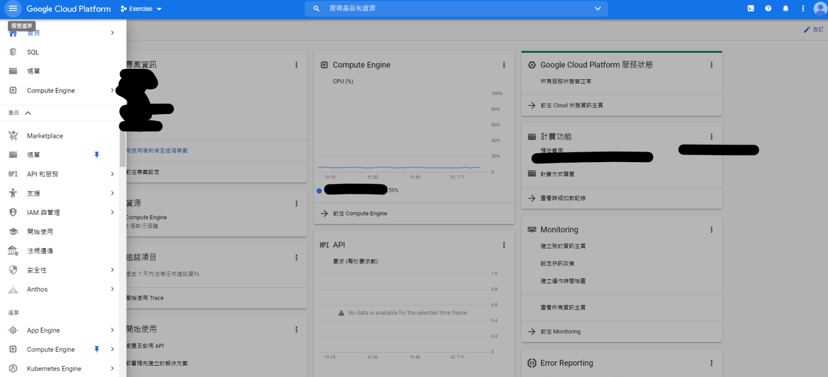This screenshot has width=828, height=377.
Task: Open options menu of Compute Engine card
Action: [x=504, y=65]
